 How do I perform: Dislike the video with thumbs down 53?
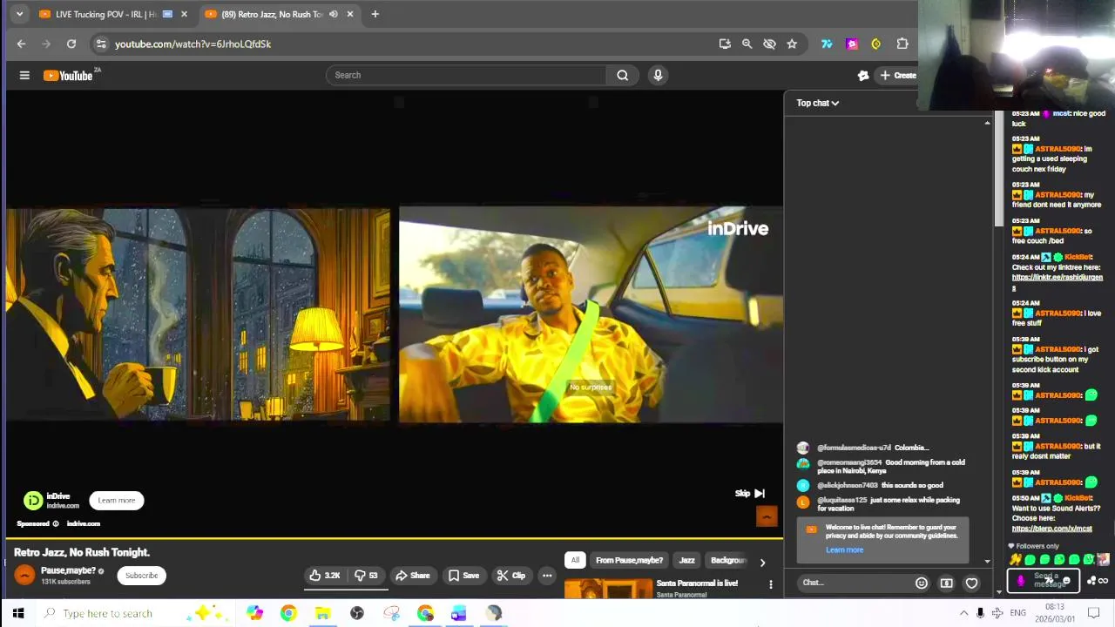tap(366, 576)
